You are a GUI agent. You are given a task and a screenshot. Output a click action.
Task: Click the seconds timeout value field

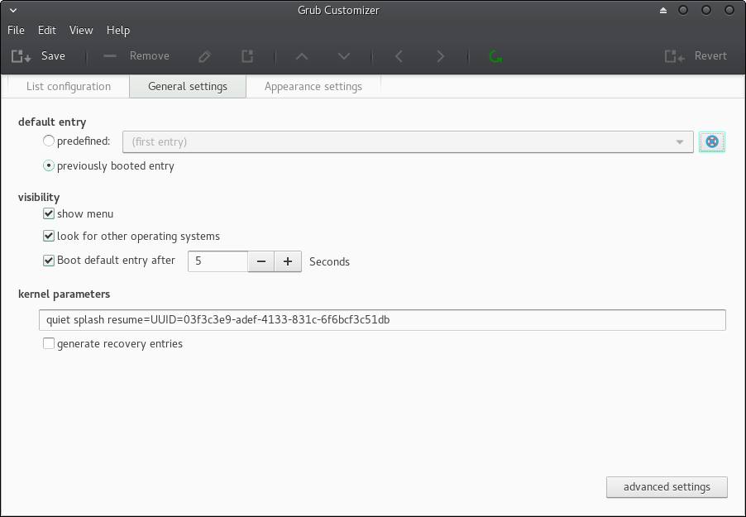point(218,261)
